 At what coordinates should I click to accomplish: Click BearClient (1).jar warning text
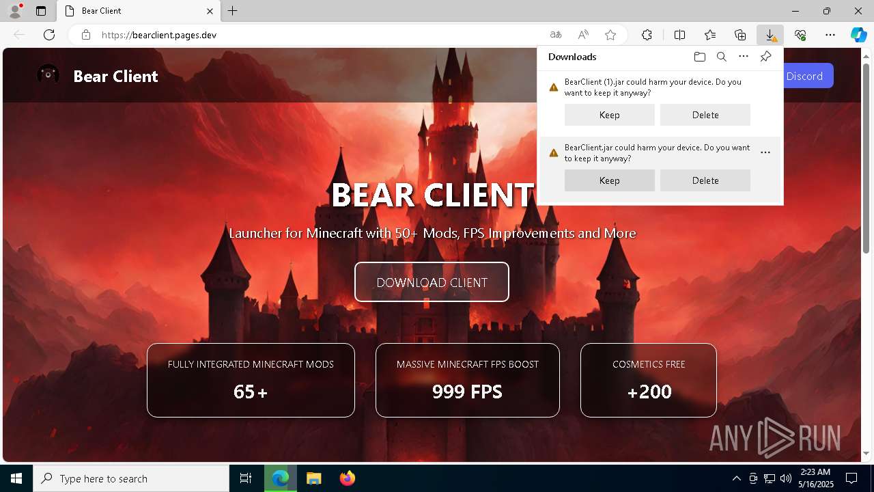653,87
